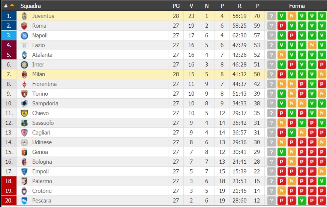Click Pescara's green V form badge
Screen dimensions: 327x207
point(302,201)
